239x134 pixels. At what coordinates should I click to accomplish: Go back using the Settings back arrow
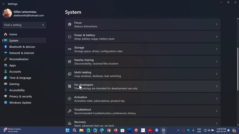(x=4, y=4)
